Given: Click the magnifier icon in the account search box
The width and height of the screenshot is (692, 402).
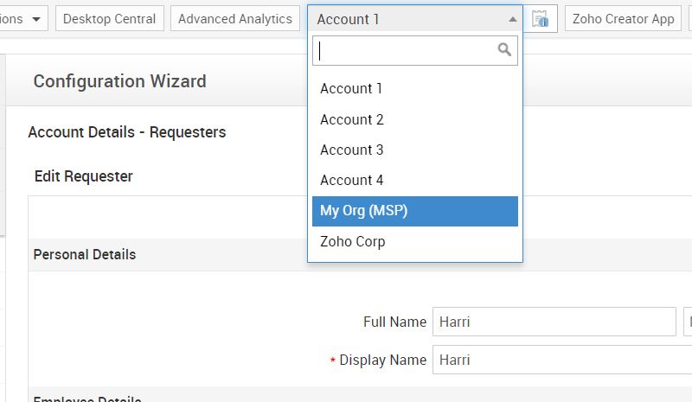Looking at the screenshot, I should (504, 50).
